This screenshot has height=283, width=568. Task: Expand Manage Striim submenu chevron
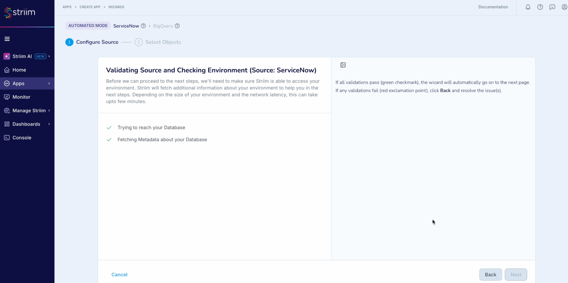tap(49, 111)
